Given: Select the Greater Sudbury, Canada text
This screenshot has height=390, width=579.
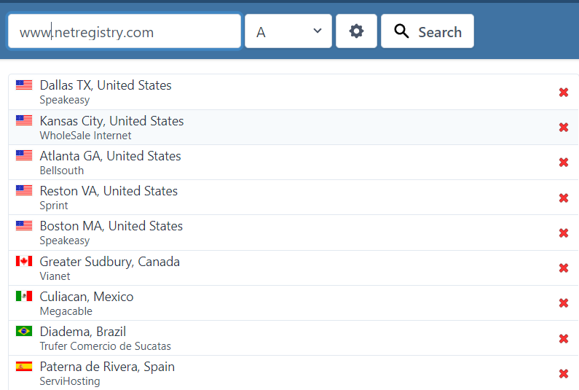Looking at the screenshot, I should pyautogui.click(x=110, y=262).
